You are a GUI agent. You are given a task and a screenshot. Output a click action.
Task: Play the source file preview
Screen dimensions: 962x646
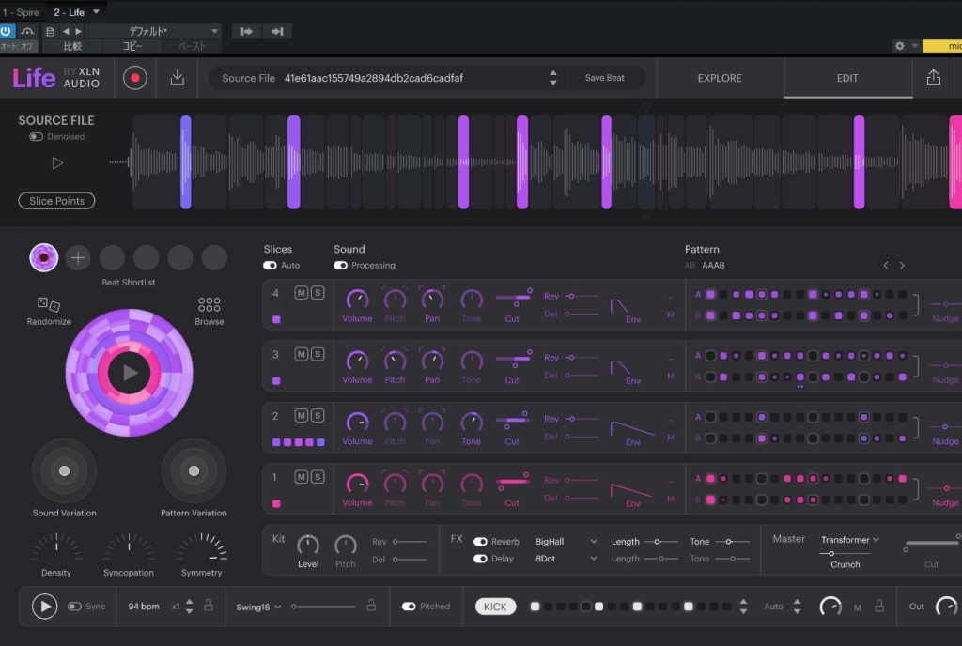pyautogui.click(x=57, y=163)
